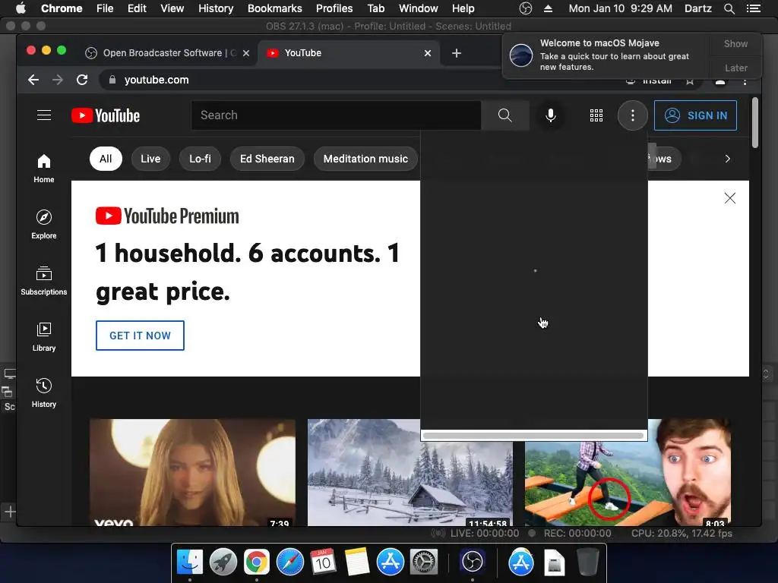This screenshot has width=778, height=583.
Task: Click Install button in address bar
Action: [x=649, y=81]
